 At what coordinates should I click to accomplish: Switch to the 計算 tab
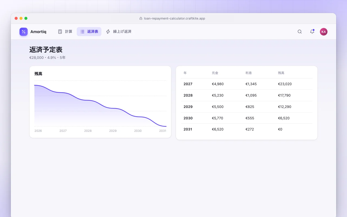tap(65, 31)
